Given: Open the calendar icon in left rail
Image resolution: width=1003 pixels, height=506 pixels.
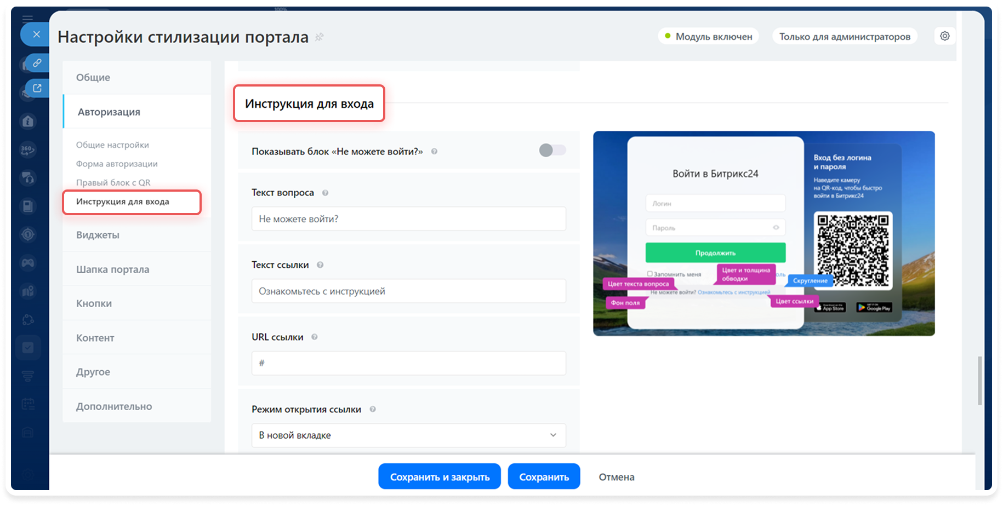Looking at the screenshot, I should (28, 405).
